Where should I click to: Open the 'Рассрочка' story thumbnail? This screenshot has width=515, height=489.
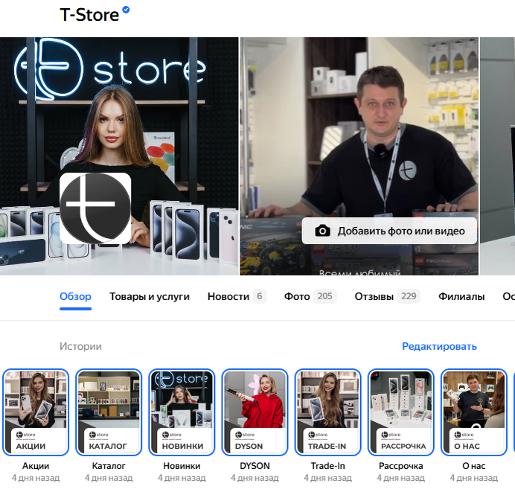point(401,412)
